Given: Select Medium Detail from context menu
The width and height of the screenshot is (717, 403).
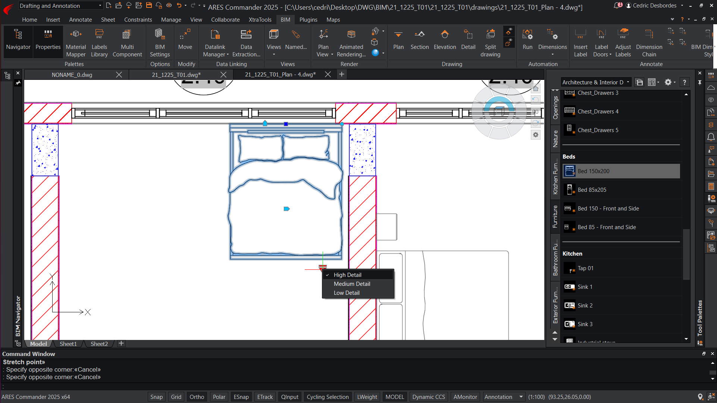Looking at the screenshot, I should 352,284.
